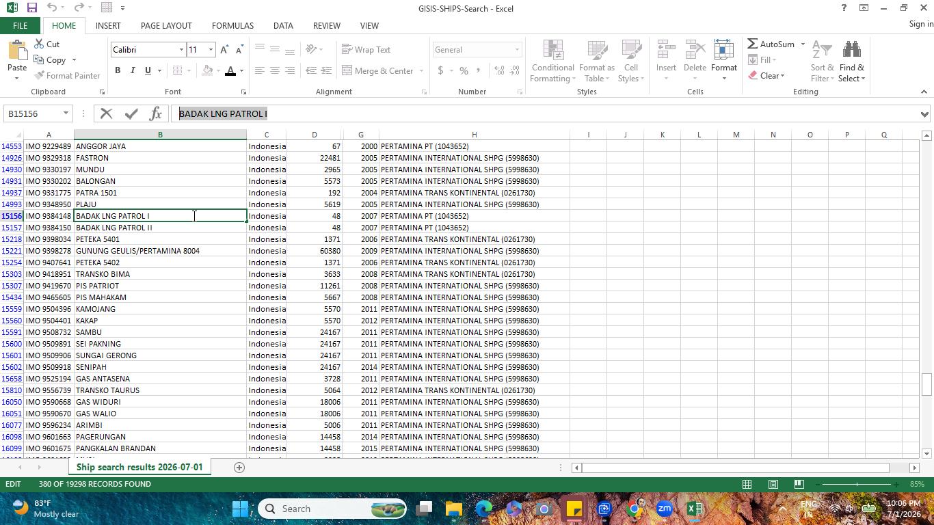Open the Windows Start menu
The image size is (934, 525).
(x=240, y=509)
